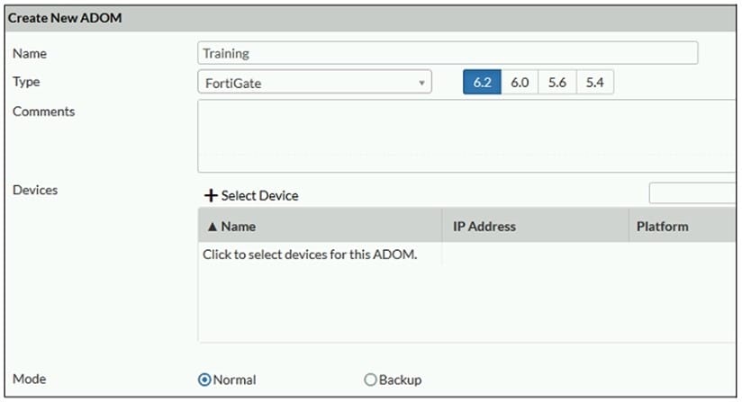Viewport: 742px width, 402px height.
Task: Open the FortiGate Type dropdown
Action: coord(313,83)
